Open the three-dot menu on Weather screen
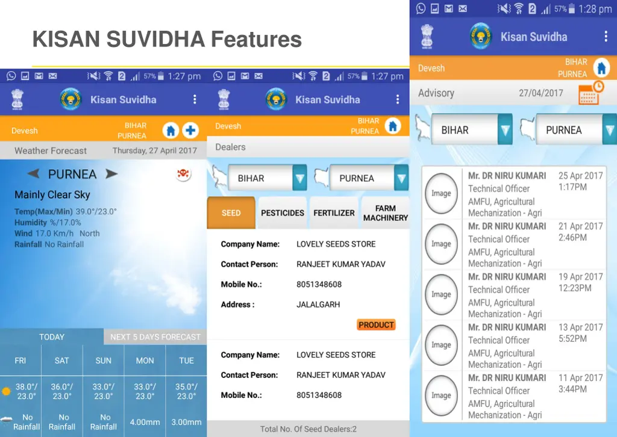 (194, 99)
